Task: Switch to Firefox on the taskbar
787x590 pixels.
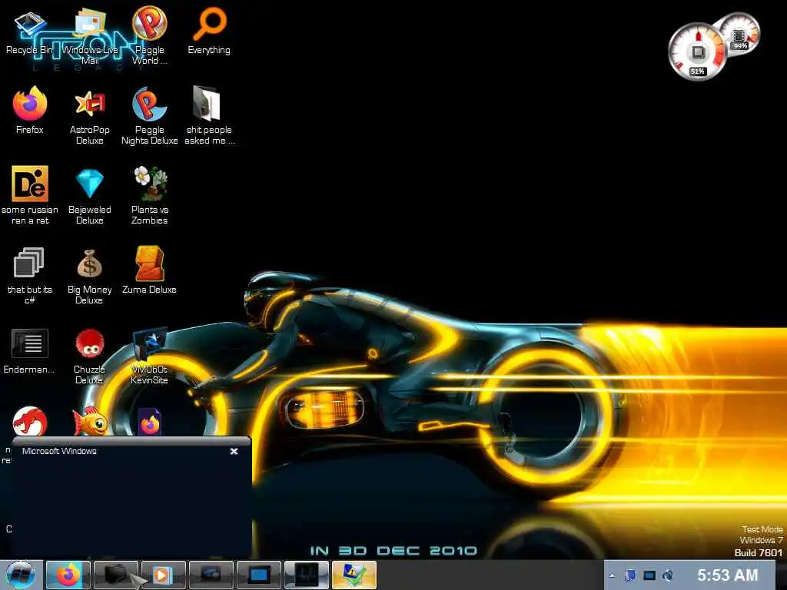Action: pos(68,575)
